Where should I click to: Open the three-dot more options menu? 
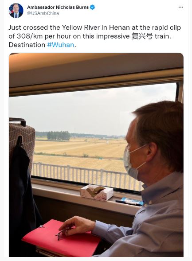tap(180, 7)
